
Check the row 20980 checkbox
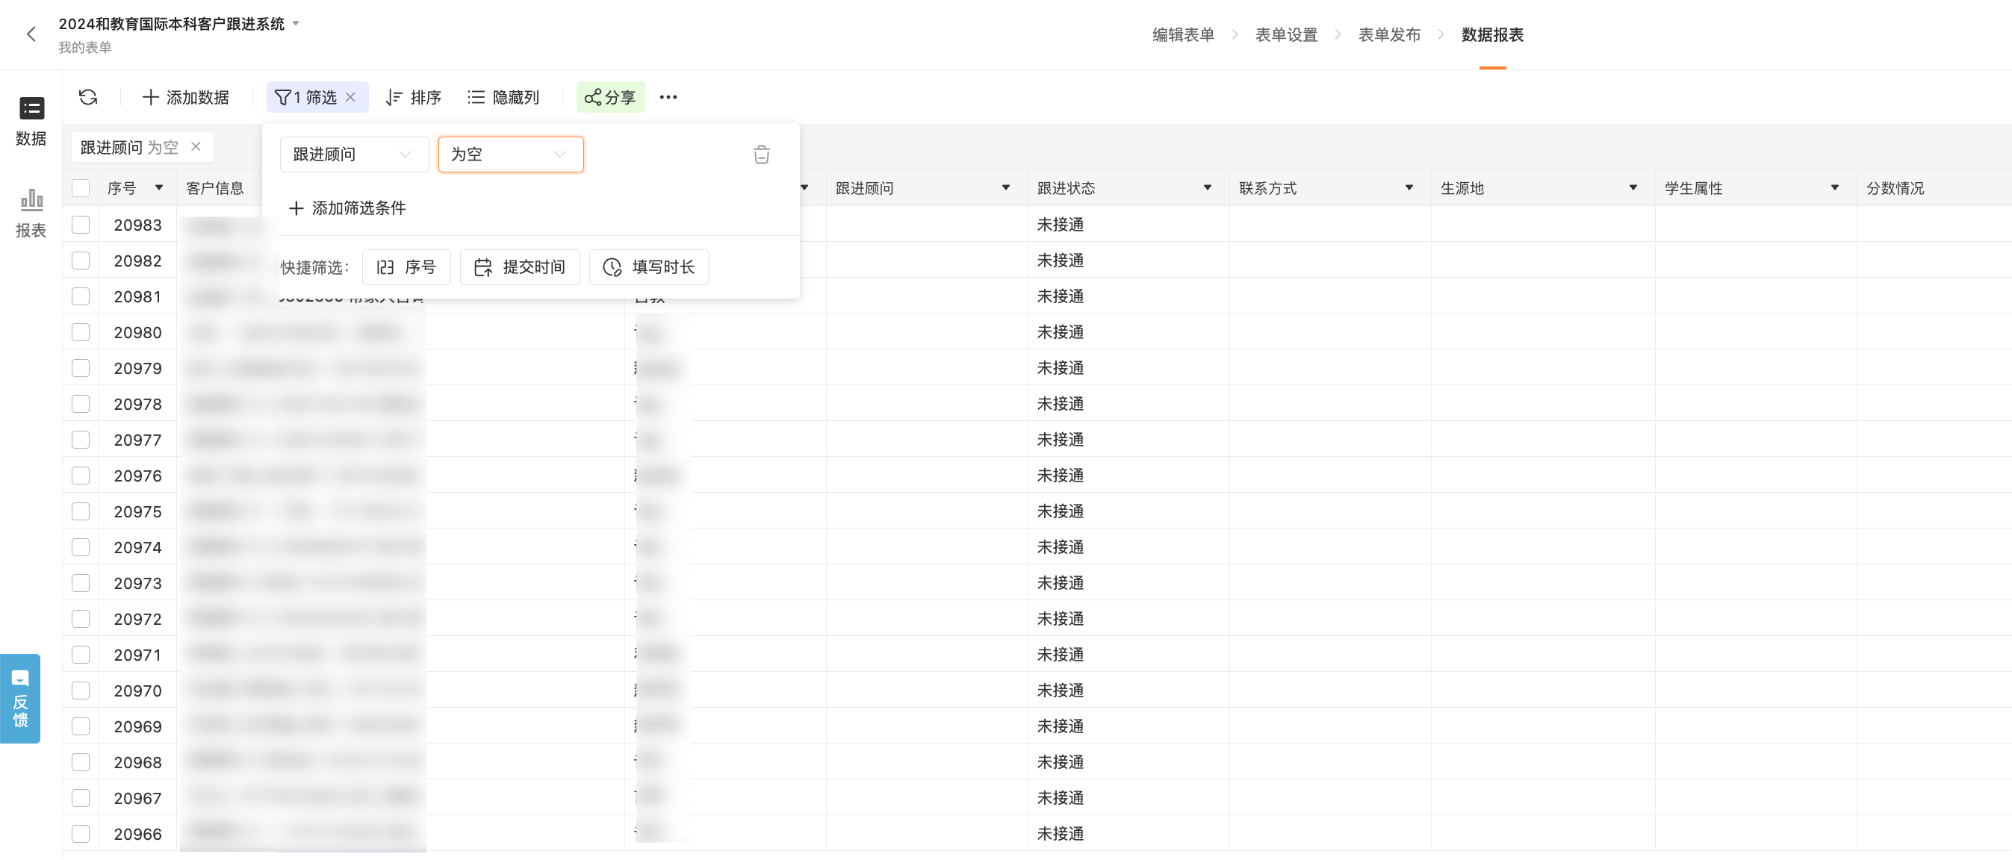point(81,332)
